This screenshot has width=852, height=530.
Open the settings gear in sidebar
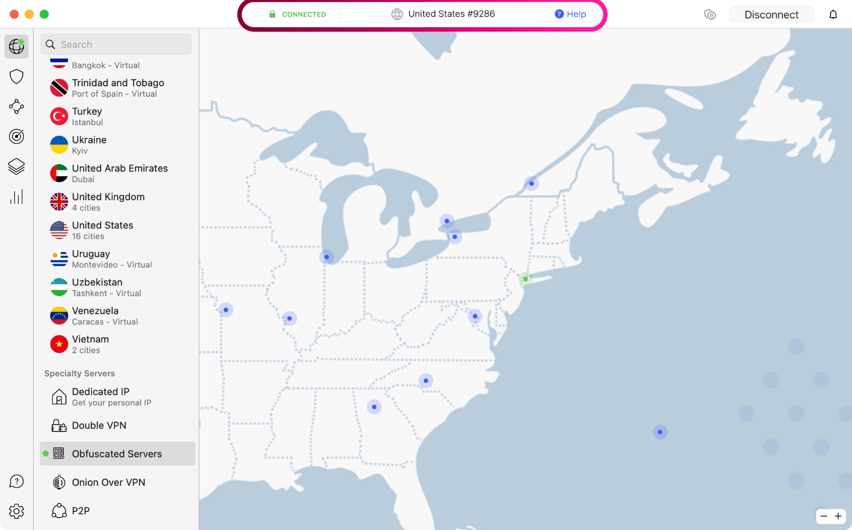[x=17, y=511]
